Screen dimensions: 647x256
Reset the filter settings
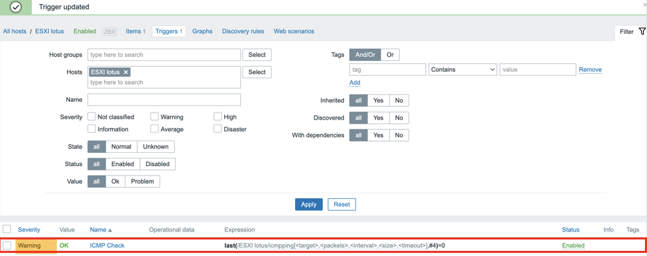[342, 204]
